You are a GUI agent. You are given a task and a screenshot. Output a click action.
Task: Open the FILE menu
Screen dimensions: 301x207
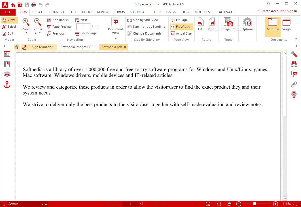point(8,12)
